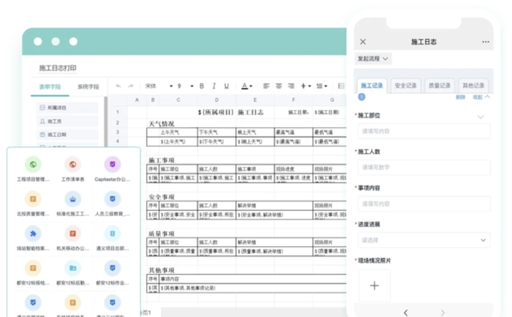The height and width of the screenshot is (317, 512).
Task: Open the 标准化施工 app icon
Action: click(x=73, y=199)
